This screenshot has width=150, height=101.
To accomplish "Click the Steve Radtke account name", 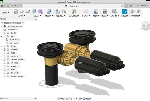I will tap(143, 6).
